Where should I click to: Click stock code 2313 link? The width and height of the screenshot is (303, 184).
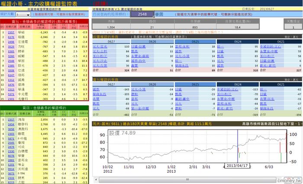(11, 89)
